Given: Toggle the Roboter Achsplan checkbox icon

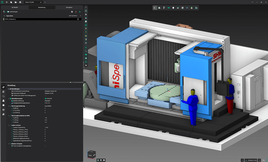Looking at the screenshot, I should [10, 144].
